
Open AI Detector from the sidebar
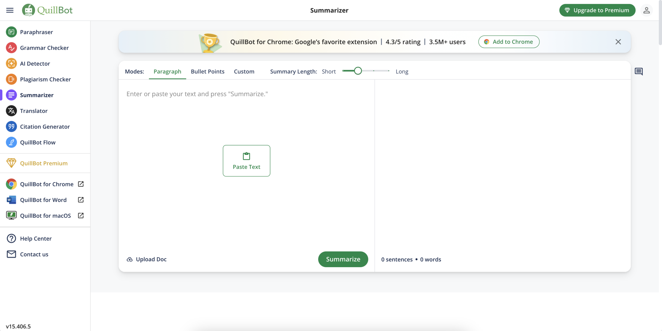(35, 64)
